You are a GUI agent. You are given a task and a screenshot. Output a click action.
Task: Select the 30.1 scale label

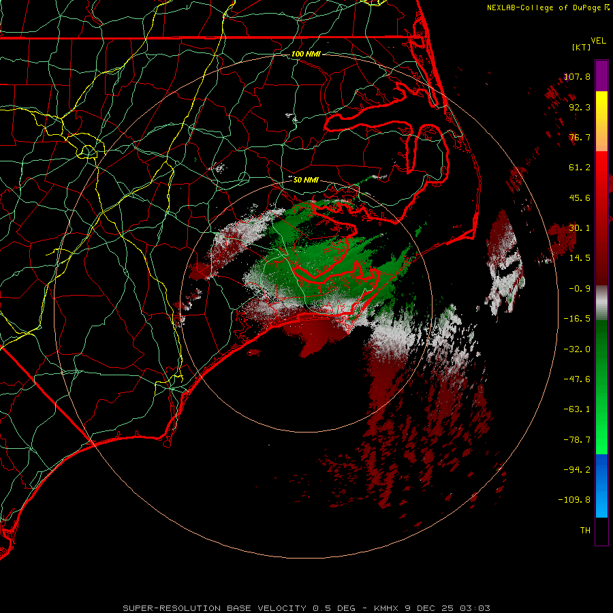[580, 228]
